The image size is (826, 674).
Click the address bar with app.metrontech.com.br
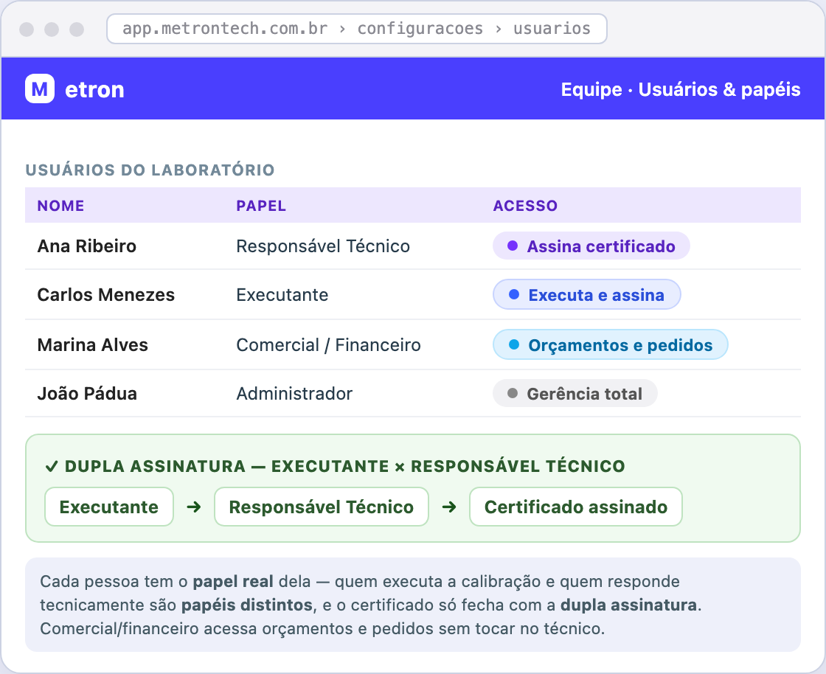point(357,29)
